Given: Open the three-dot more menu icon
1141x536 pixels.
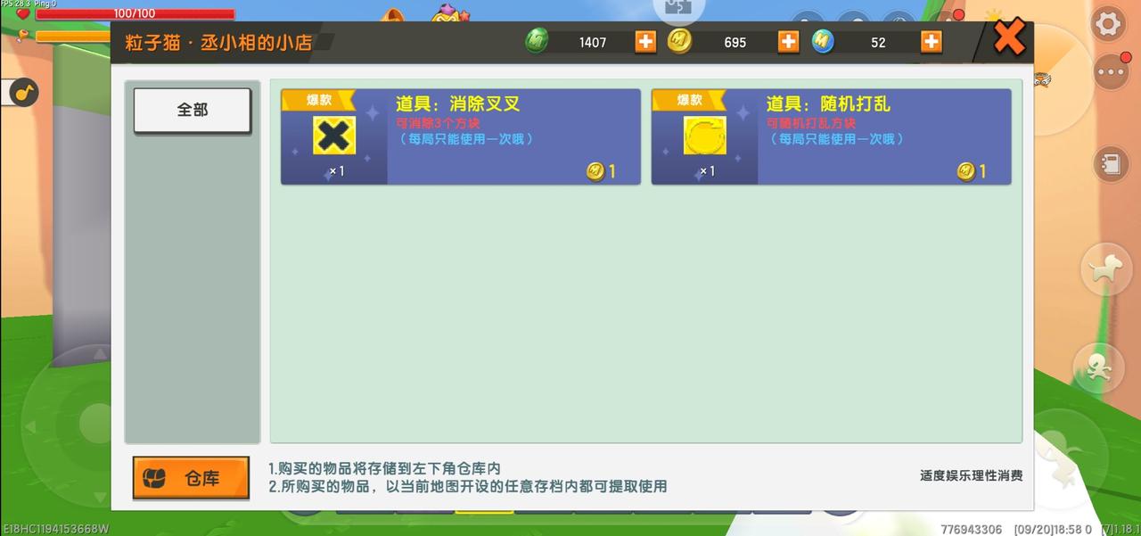Looking at the screenshot, I should pyautogui.click(x=1111, y=71).
